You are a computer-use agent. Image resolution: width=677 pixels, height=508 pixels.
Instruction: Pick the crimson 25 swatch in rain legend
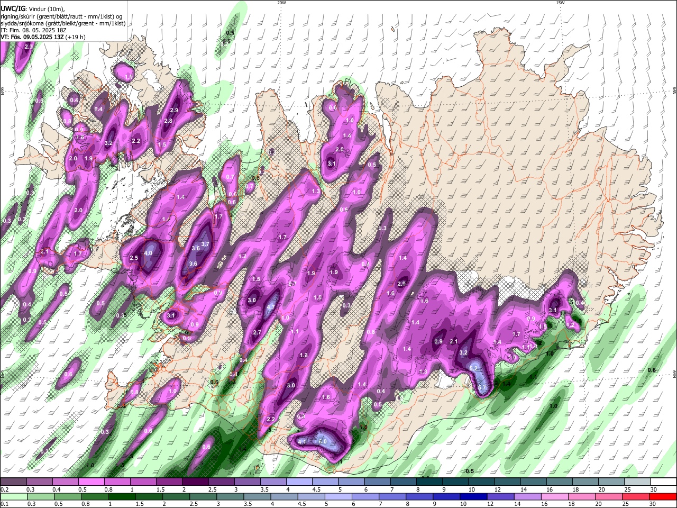pos(636,497)
